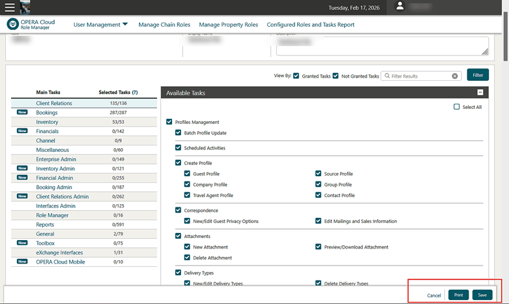
Task: Click the Description text area
Action: (383, 46)
